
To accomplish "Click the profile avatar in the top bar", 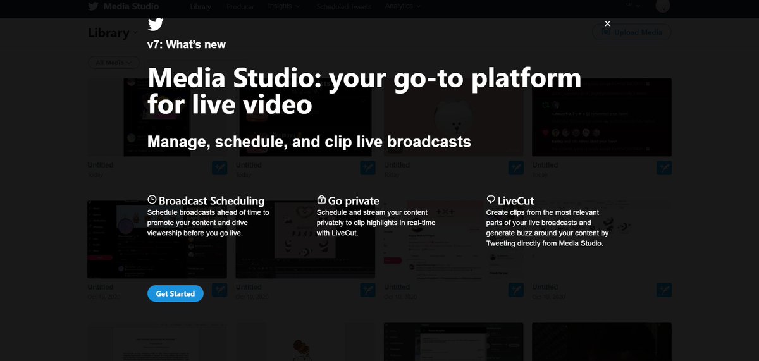I will click(x=663, y=6).
